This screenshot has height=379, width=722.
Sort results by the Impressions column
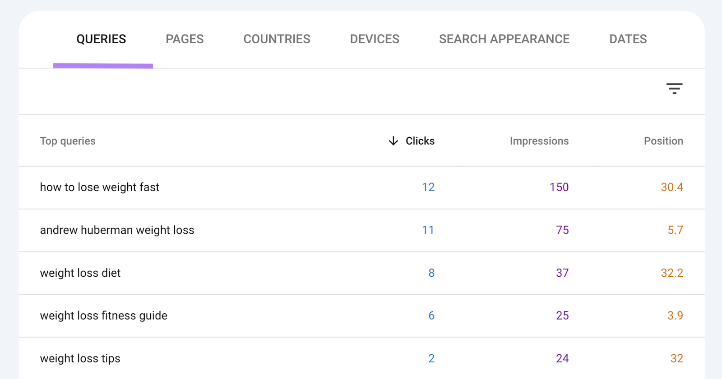(539, 141)
